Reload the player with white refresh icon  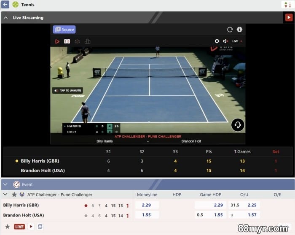pyautogui.click(x=217, y=41)
